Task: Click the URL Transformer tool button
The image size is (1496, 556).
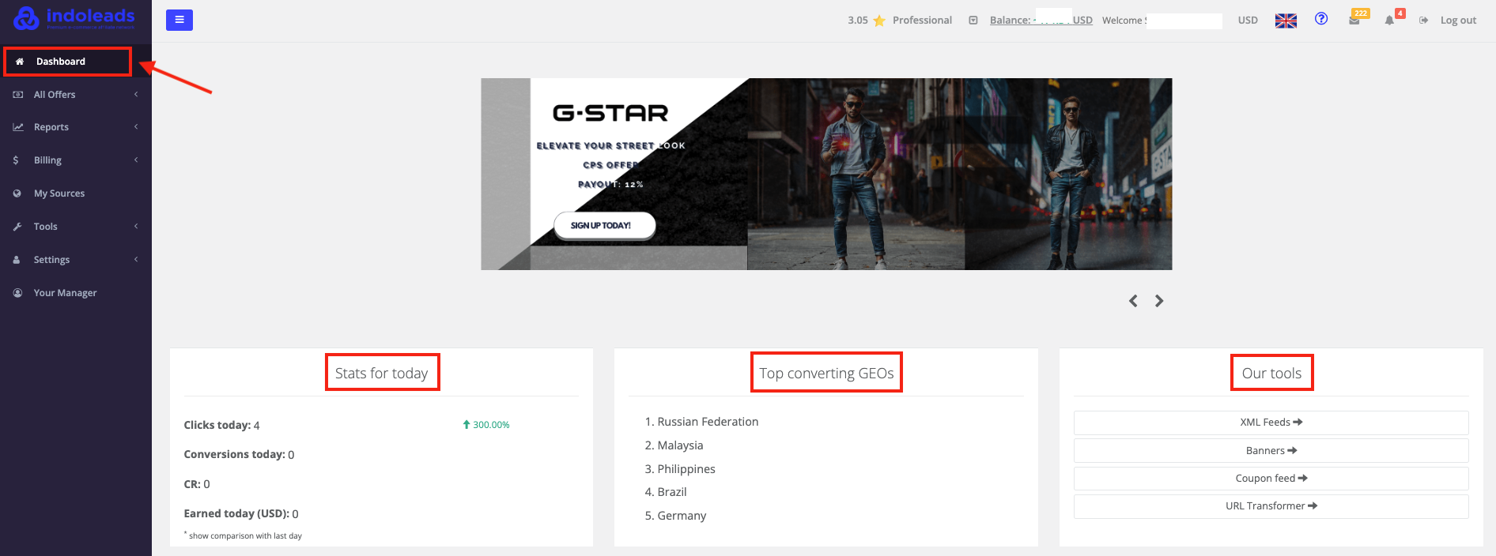Action: coord(1271,506)
